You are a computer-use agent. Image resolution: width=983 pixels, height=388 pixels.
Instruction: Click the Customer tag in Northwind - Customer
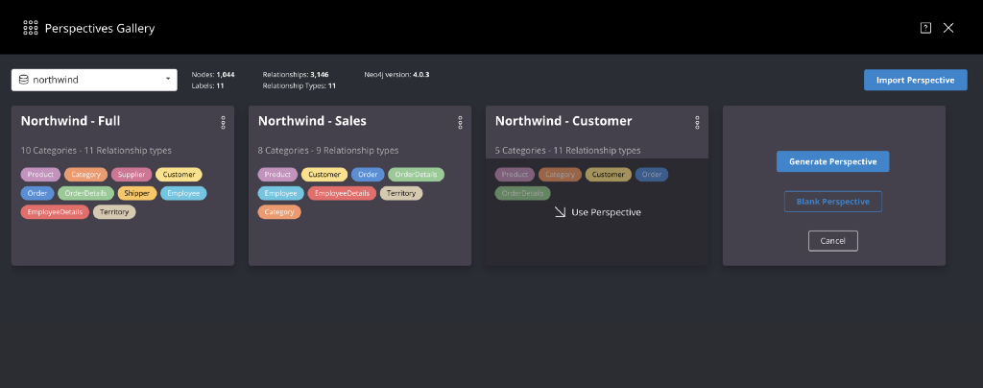pos(608,174)
